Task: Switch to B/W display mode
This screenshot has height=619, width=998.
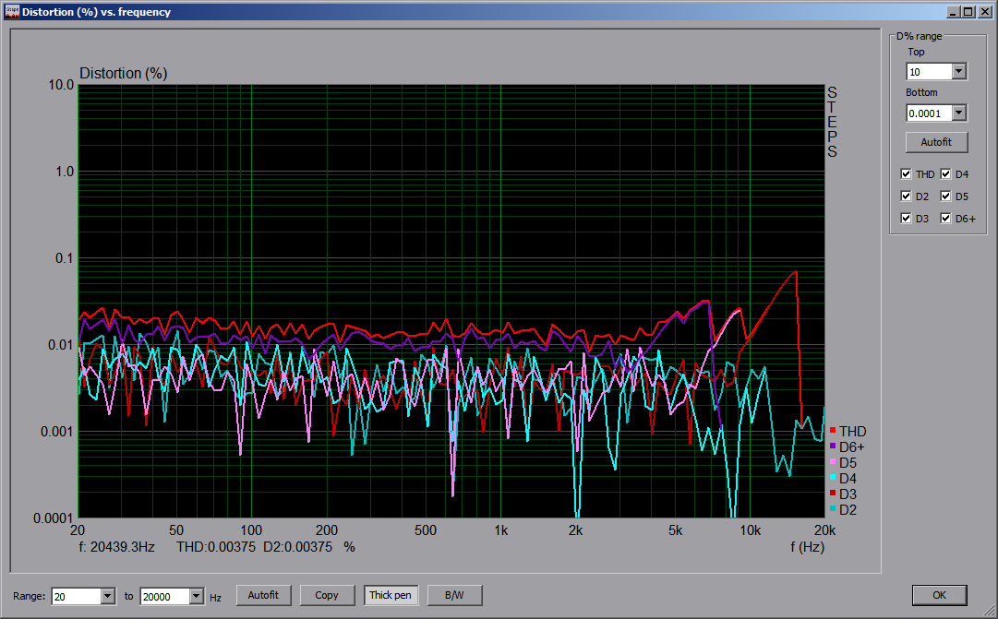Action: 453,595
